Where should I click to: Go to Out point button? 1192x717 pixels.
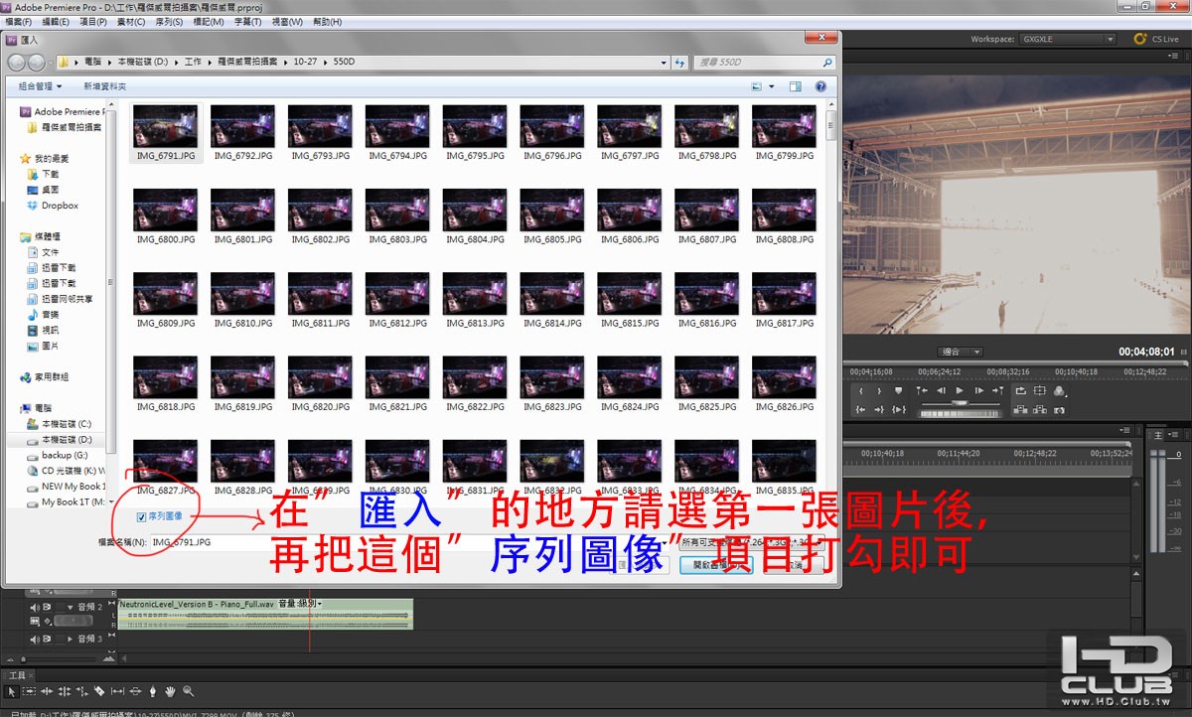tap(879, 409)
